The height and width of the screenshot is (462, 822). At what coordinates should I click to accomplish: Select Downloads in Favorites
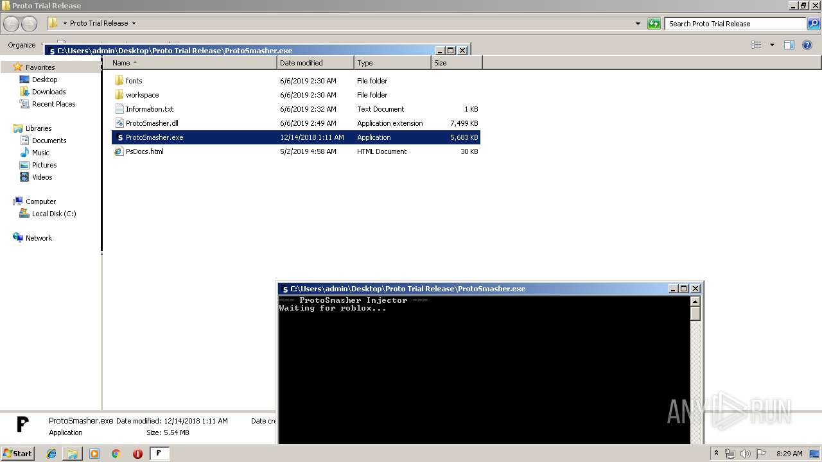click(x=49, y=92)
